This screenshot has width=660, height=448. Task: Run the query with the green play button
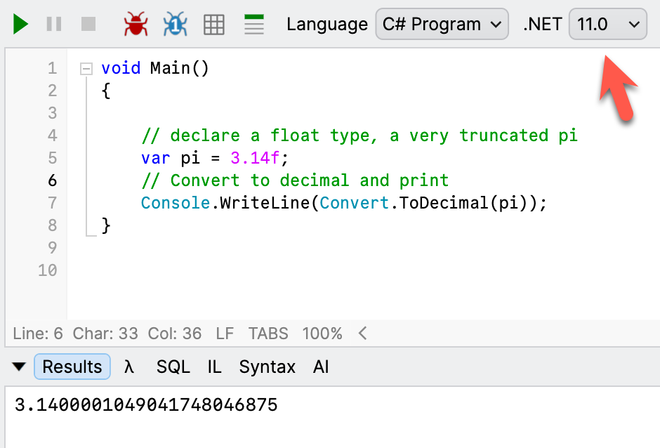20,24
